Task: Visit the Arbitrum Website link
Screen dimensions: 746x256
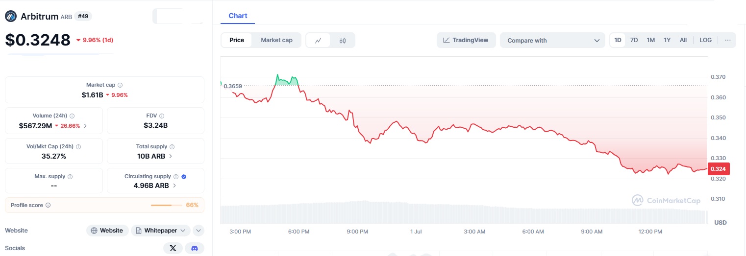Action: point(107,231)
